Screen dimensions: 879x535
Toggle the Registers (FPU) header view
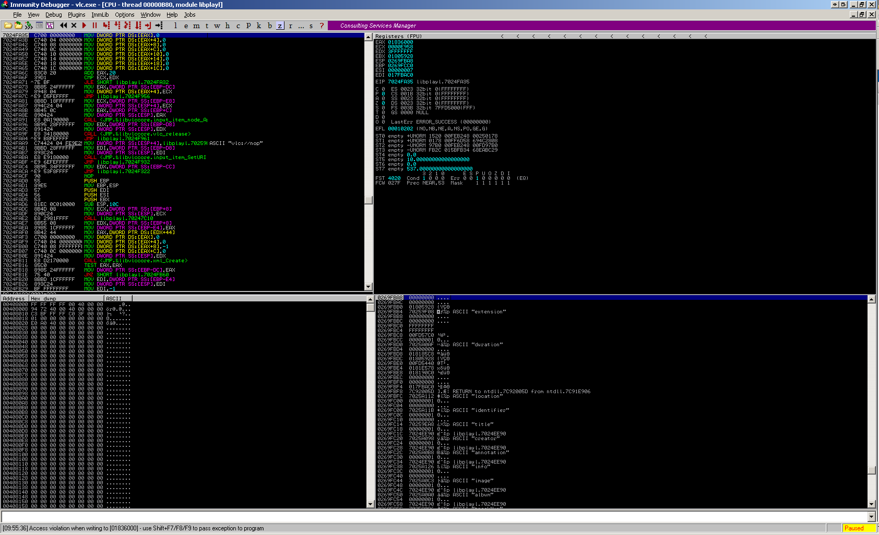point(399,37)
